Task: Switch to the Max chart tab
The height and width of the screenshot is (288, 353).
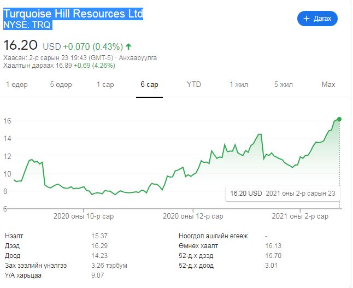Action: (328, 85)
